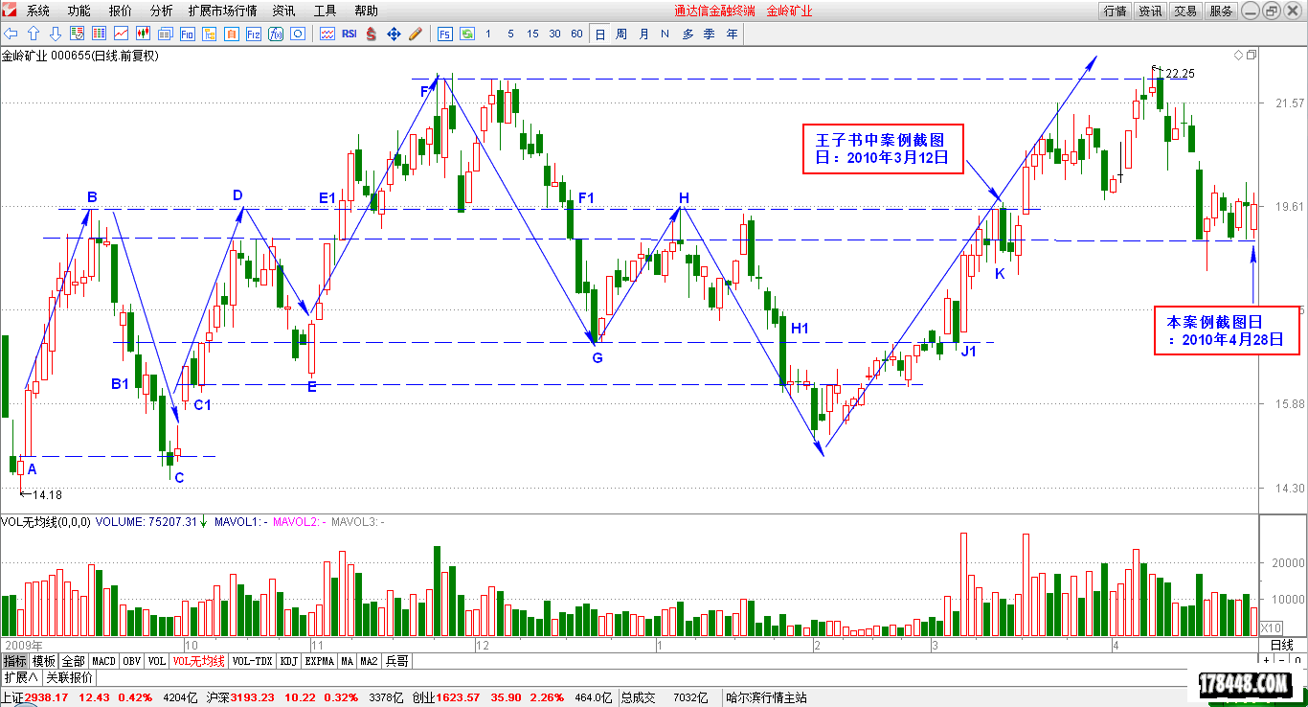Switch to 1-minute period

488,34
